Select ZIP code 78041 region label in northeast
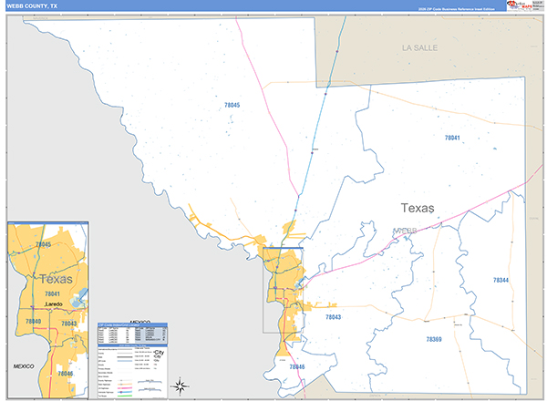547x401 pixels. point(452,138)
